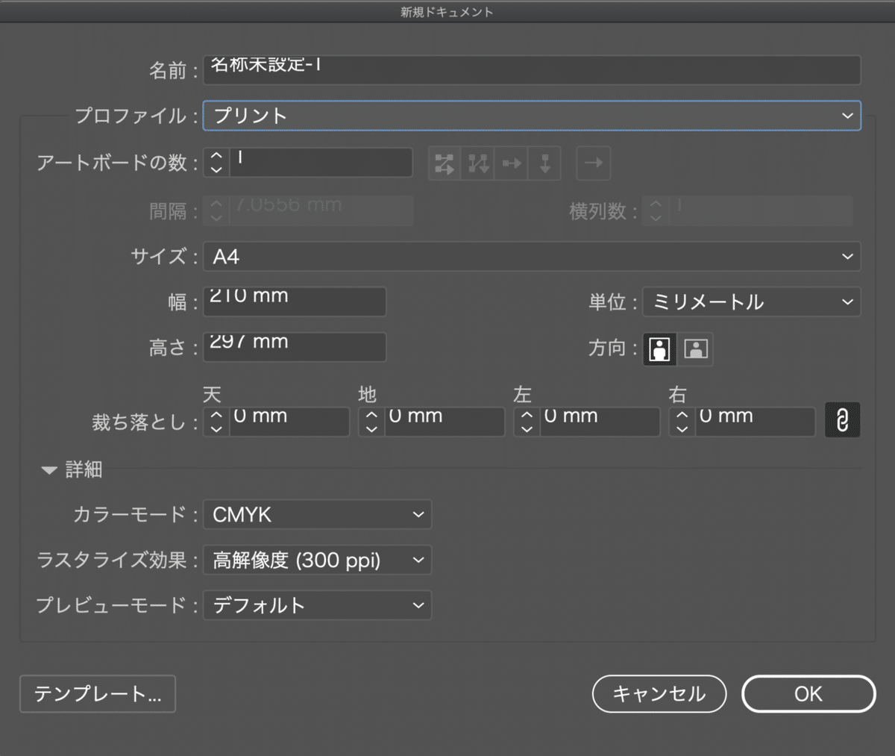Open the テンプレート dialog
Viewport: 895px width, 756px height.
pyautogui.click(x=97, y=694)
